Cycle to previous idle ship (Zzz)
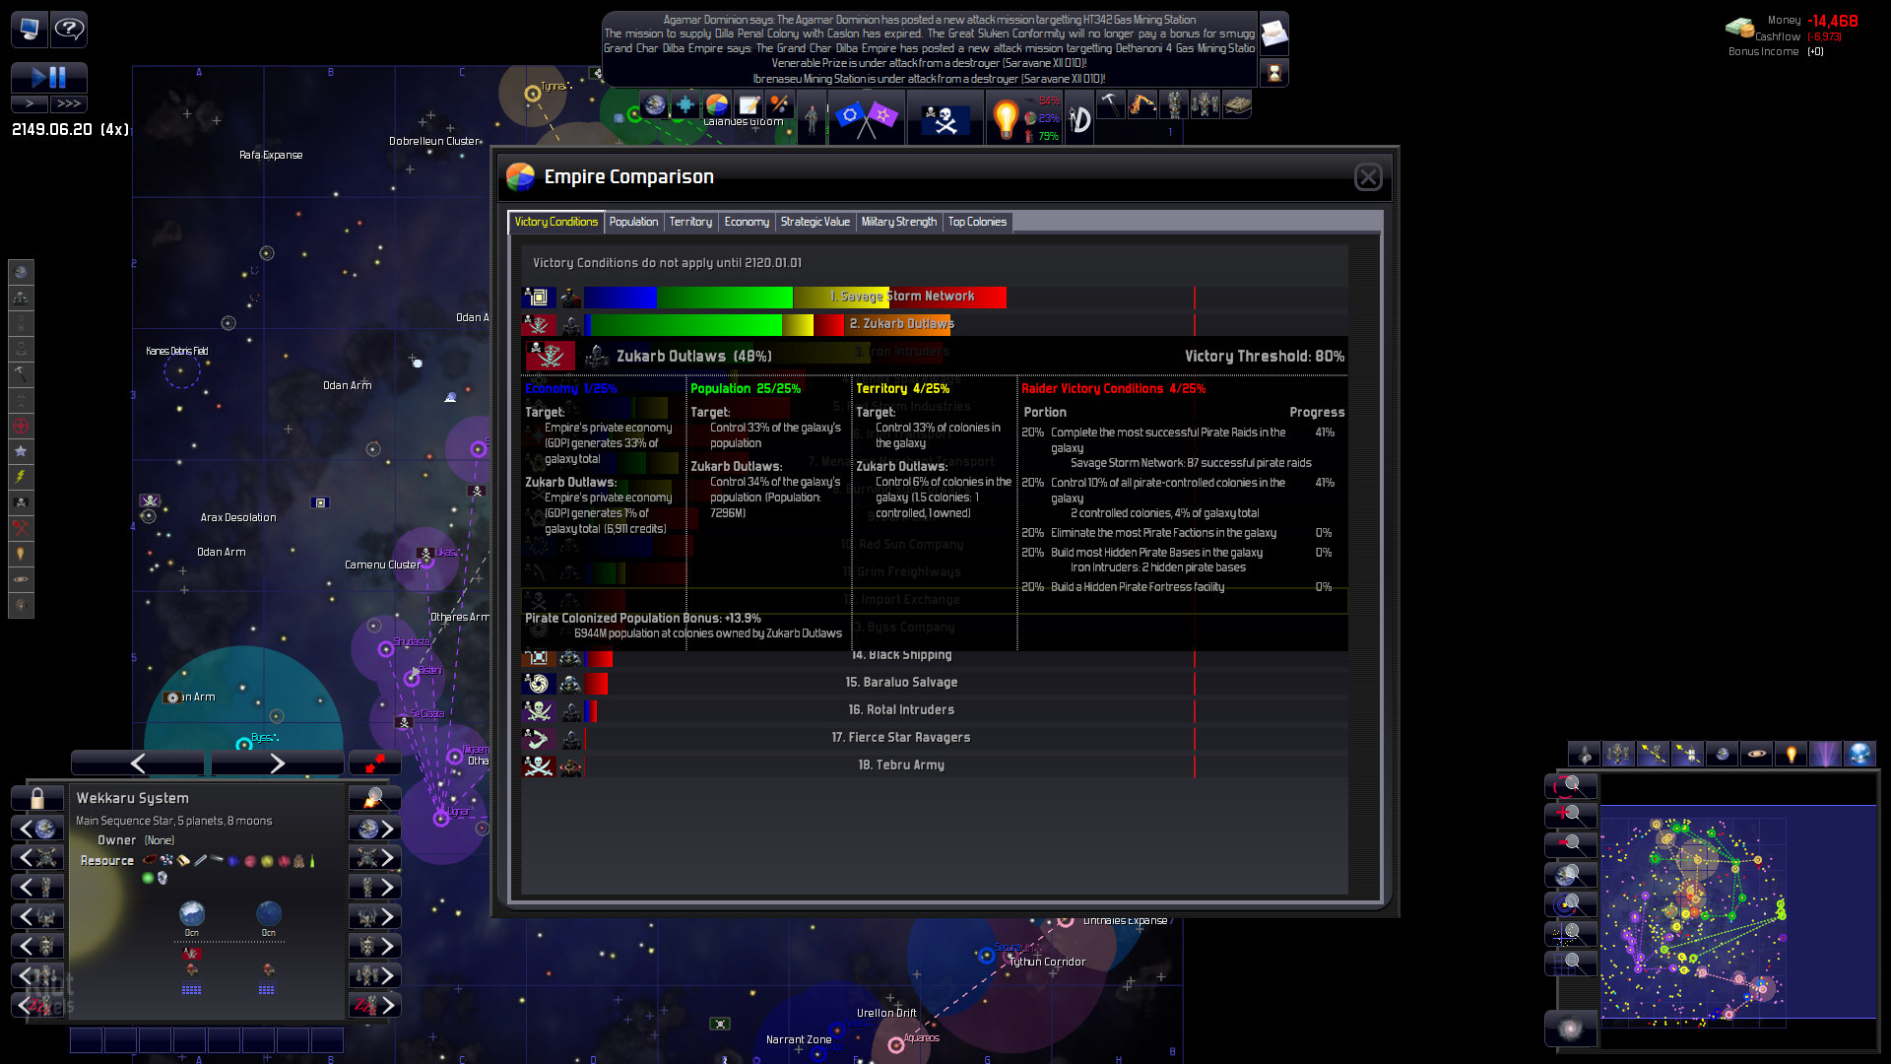 [x=36, y=1005]
